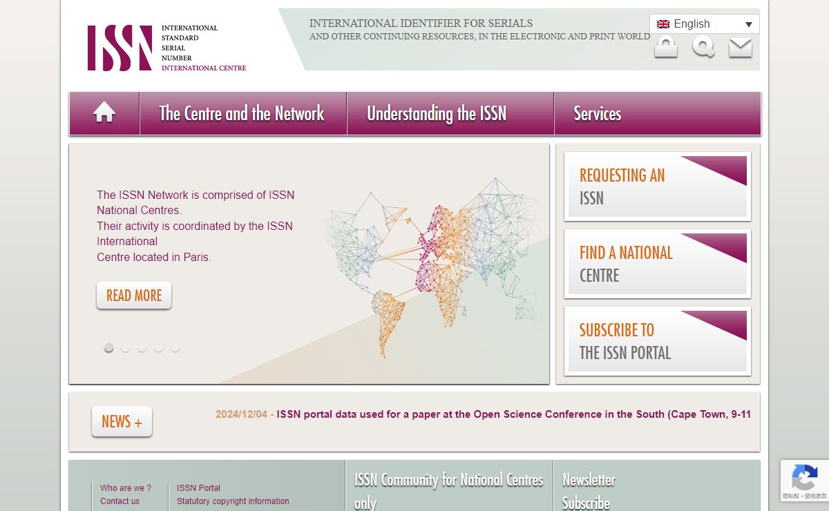Image resolution: width=829 pixels, height=511 pixels.
Task: Click the envelope contact icon
Action: pyautogui.click(x=741, y=48)
